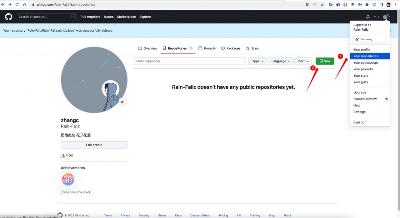Open the notifications bell
The image size is (400, 218).
tap(368, 17)
